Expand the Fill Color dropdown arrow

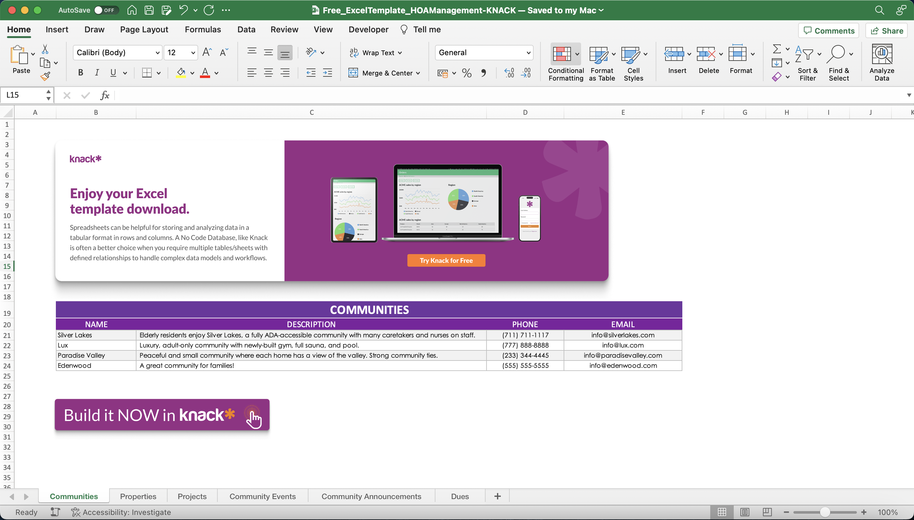click(x=192, y=73)
